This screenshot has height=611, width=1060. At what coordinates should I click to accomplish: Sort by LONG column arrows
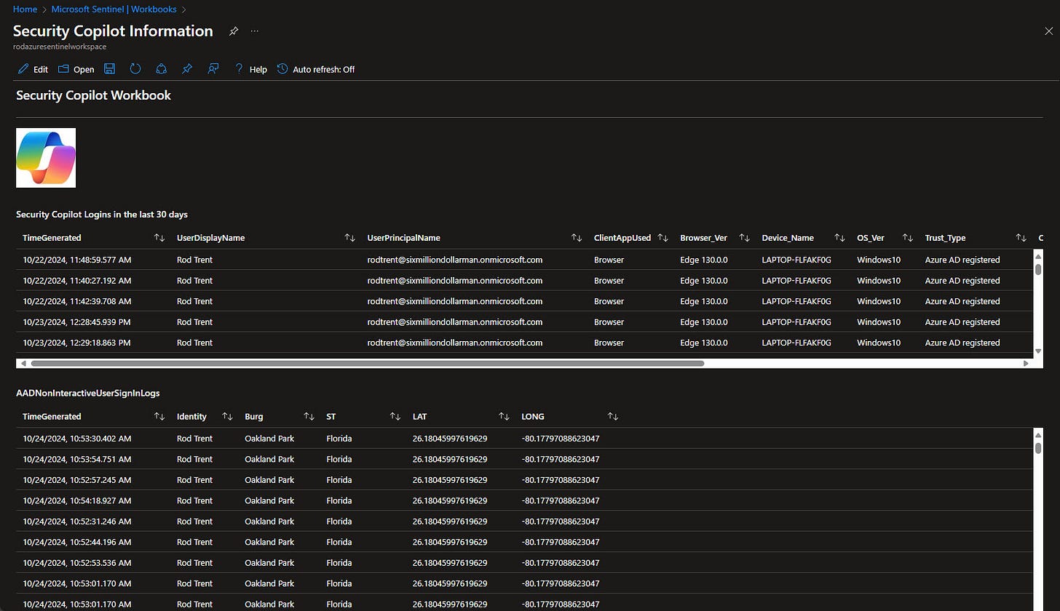[613, 417]
